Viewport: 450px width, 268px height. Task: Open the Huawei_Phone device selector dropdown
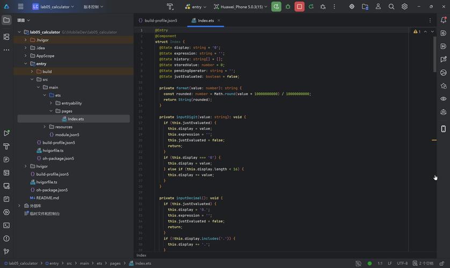(241, 6)
